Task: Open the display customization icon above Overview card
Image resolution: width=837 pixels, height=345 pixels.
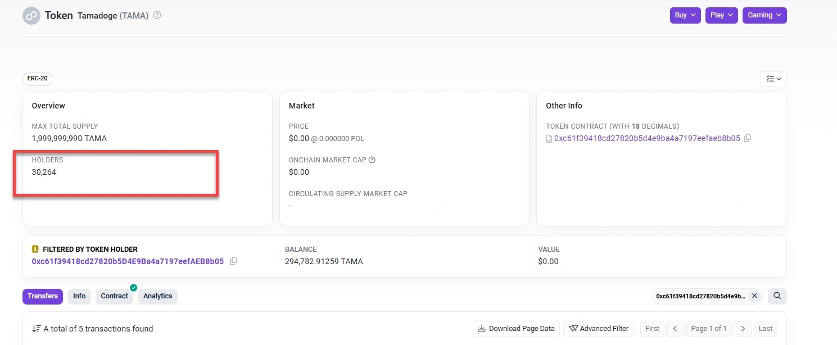Action: coord(773,79)
